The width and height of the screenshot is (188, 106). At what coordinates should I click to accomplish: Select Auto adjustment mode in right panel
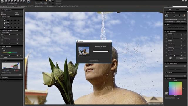tap(179, 15)
